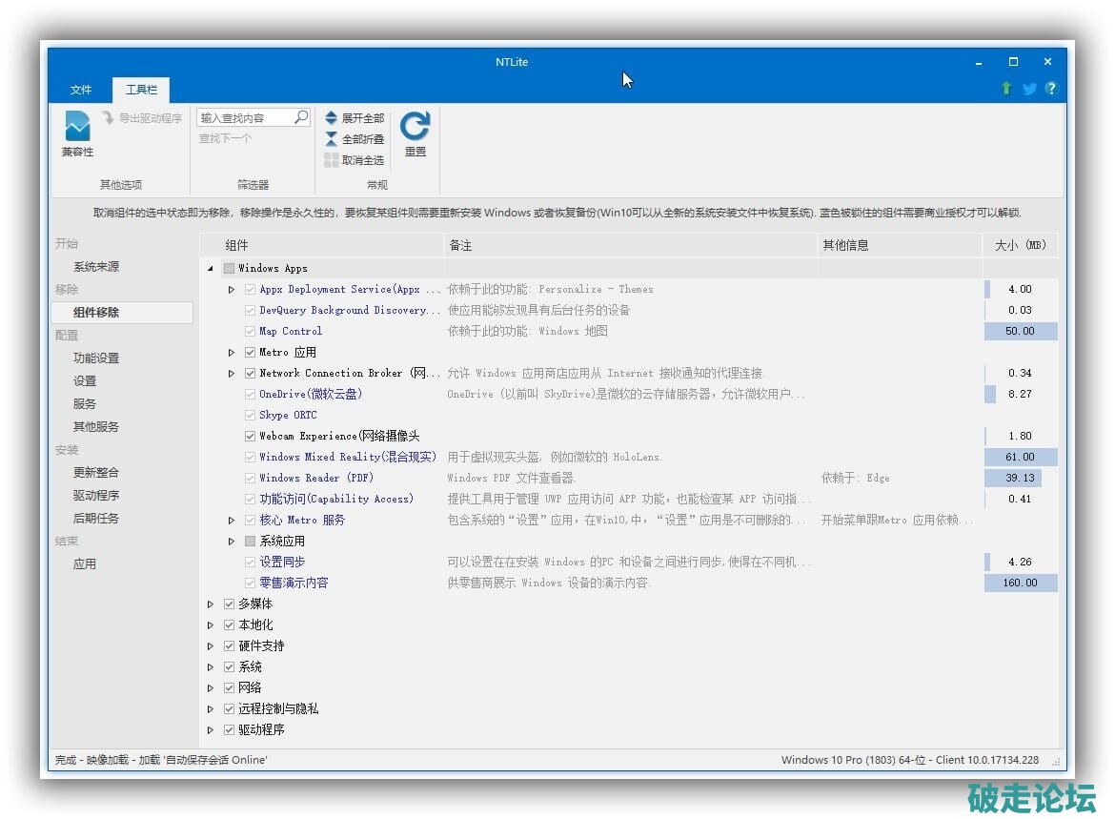Expand the 硬件支持 tree node
Viewport: 1115px width, 819px height.
[x=211, y=645]
